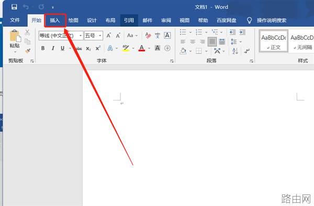Image resolution: width=314 pixels, height=206 pixels.
Task: Toggle Superscript formatting
Action: [x=98, y=48]
